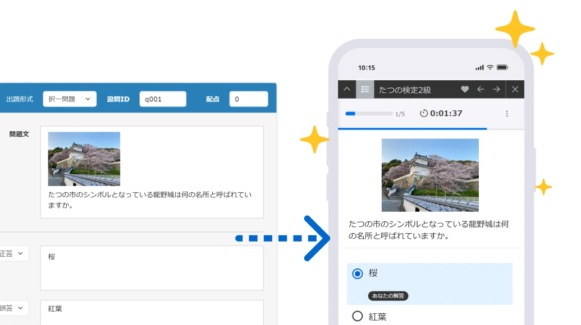Click the question text in the 問題文 editor
The image size is (581, 325).
click(150, 199)
